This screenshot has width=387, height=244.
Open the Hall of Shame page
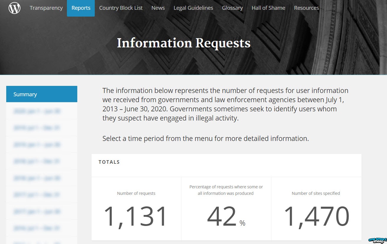[268, 8]
